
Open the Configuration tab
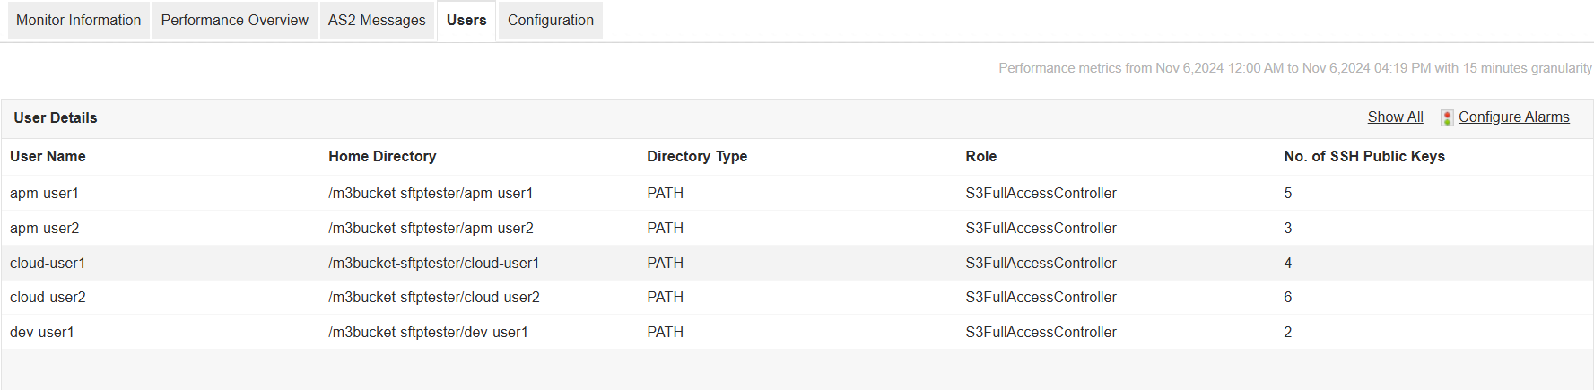550,20
